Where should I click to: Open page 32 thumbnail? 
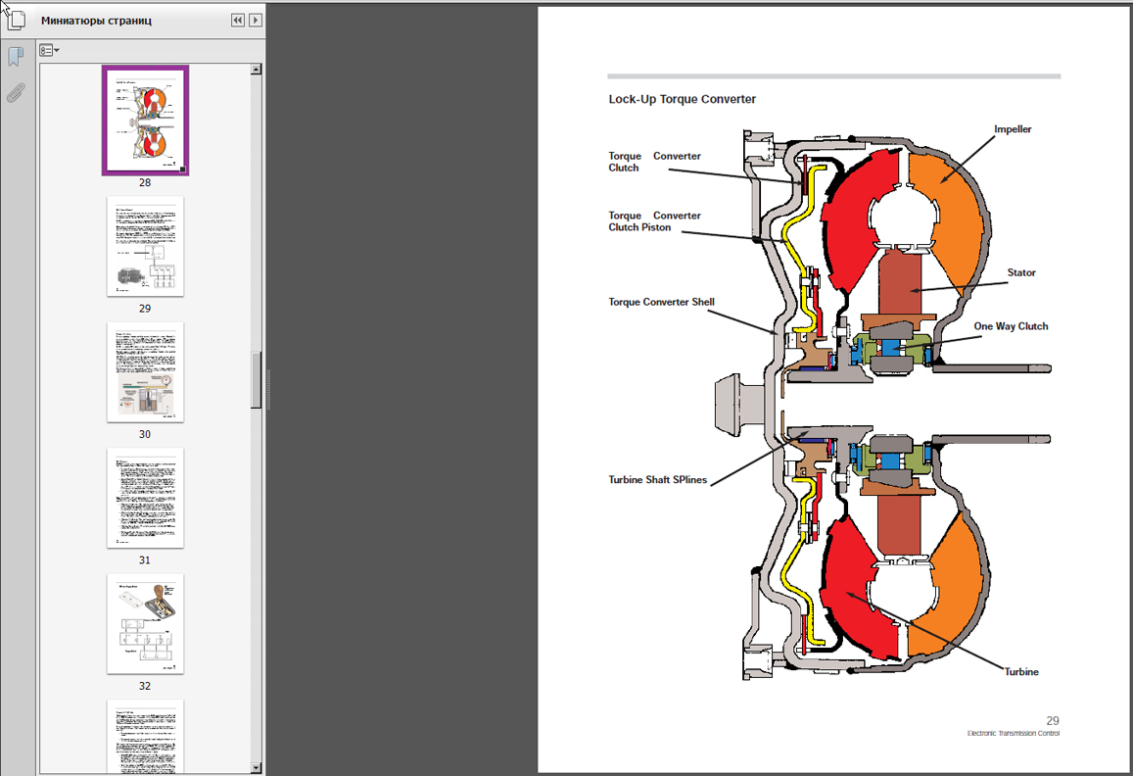coord(145,623)
